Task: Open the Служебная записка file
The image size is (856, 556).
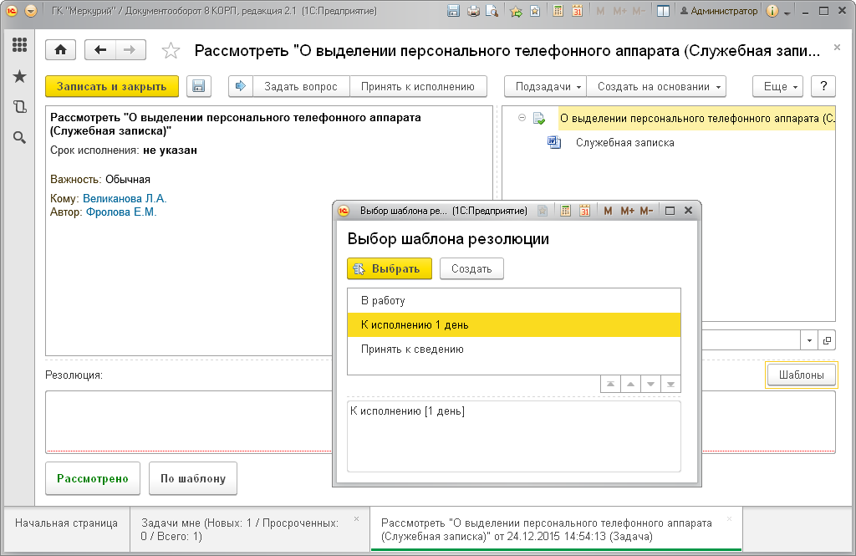Action: [624, 143]
